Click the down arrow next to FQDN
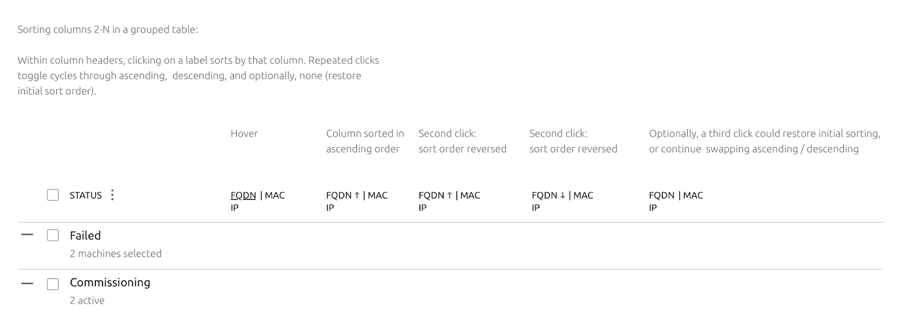 pos(563,195)
